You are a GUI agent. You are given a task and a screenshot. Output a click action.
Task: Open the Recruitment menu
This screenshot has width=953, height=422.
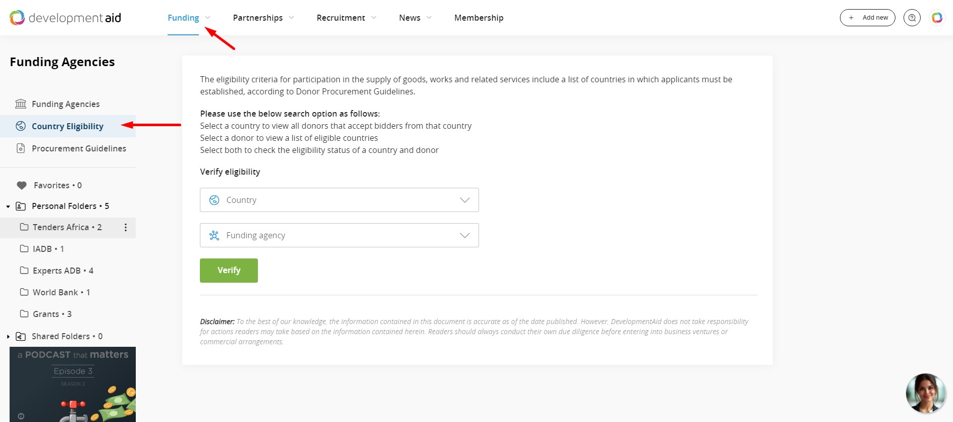346,18
